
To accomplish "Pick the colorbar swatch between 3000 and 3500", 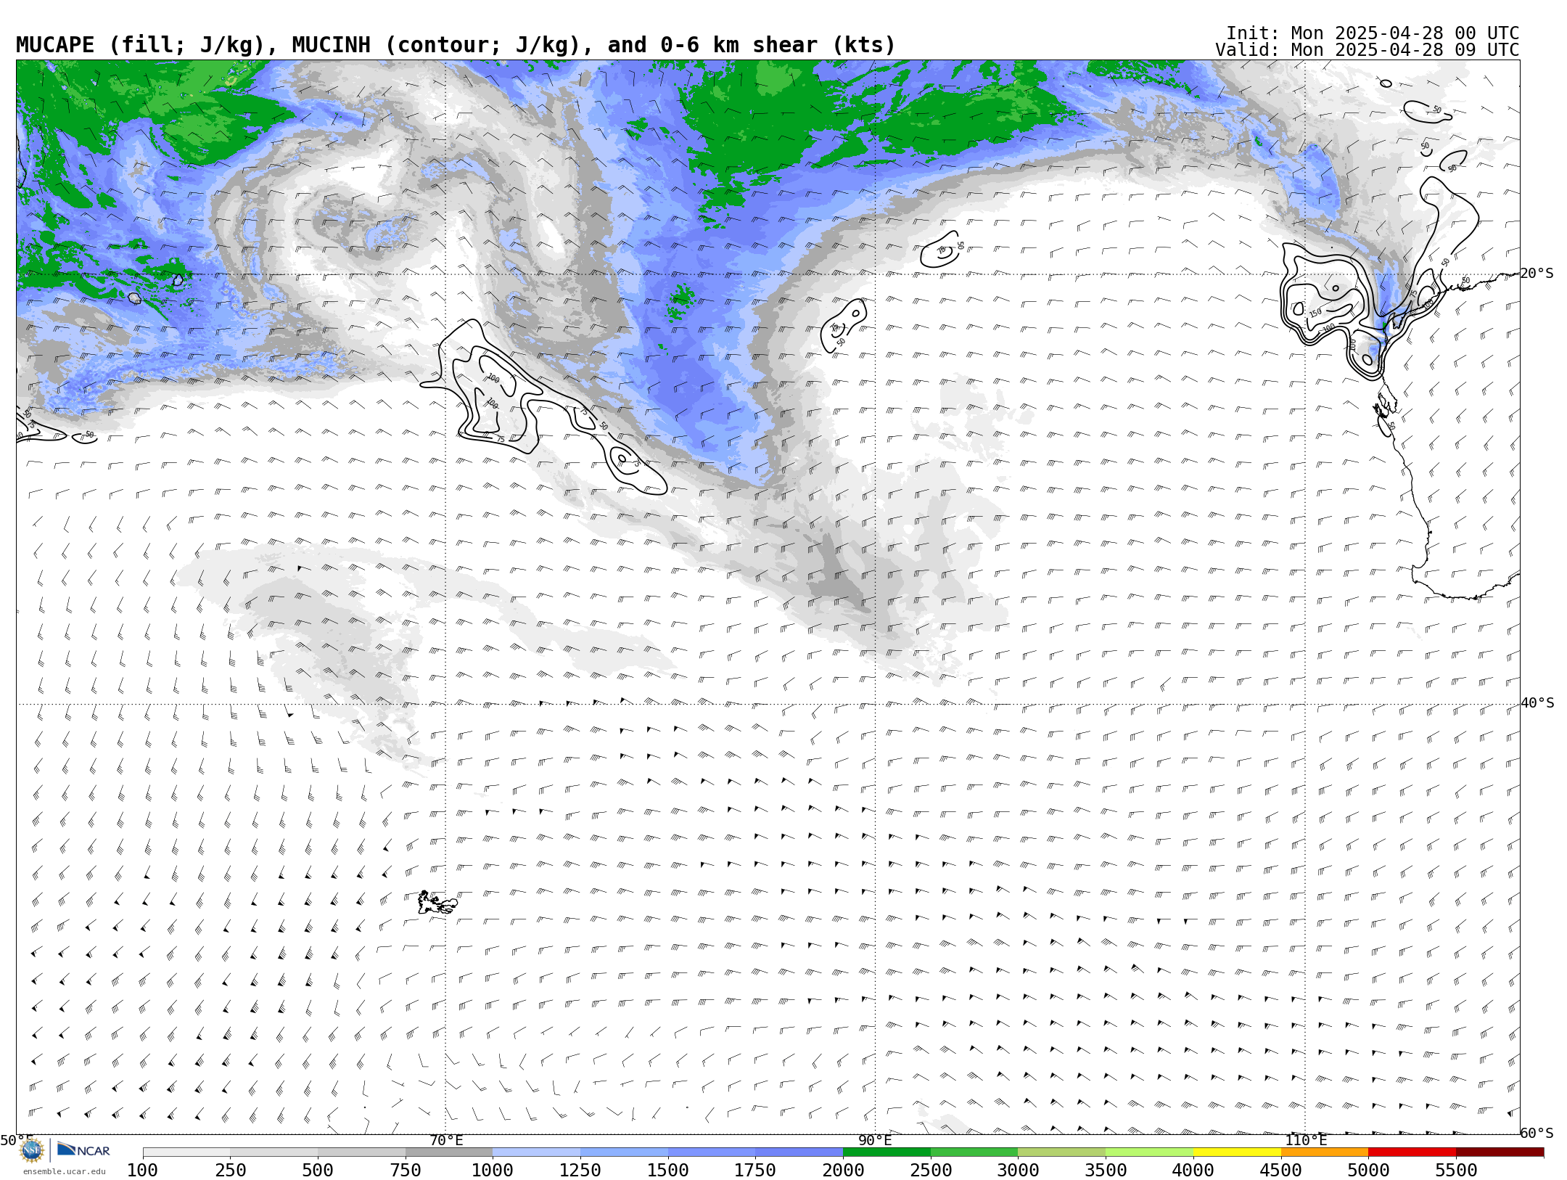I will click(1062, 1152).
